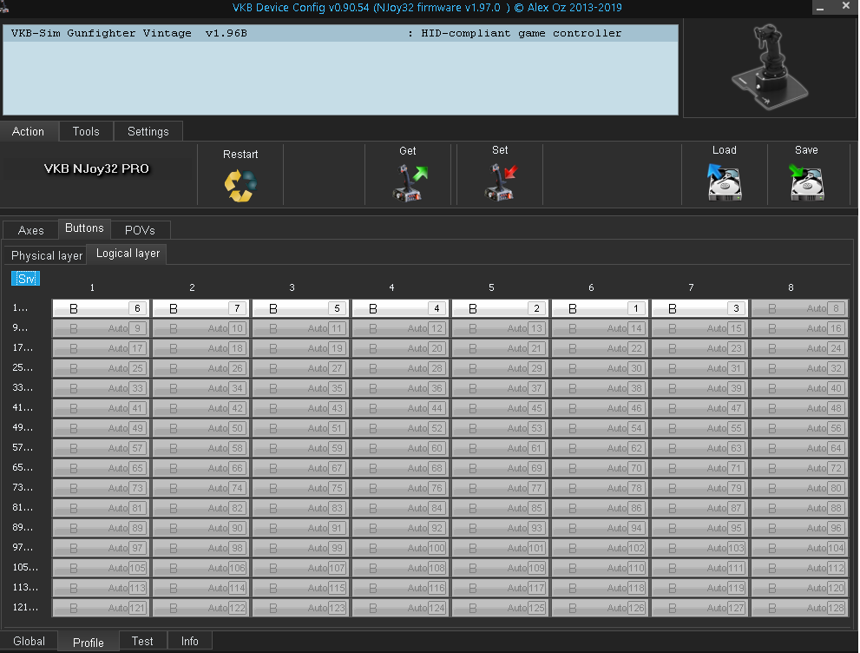
Task: Click the active button cell numbered 4
Action: click(400, 308)
